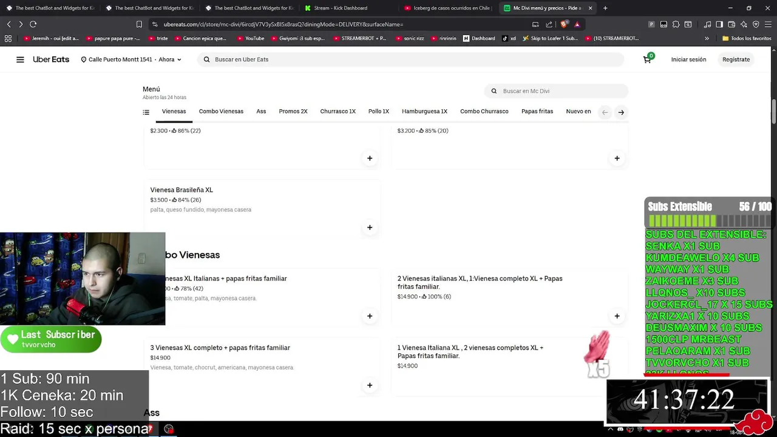Click the location pin icon
The height and width of the screenshot is (437, 777).
(x=84, y=59)
